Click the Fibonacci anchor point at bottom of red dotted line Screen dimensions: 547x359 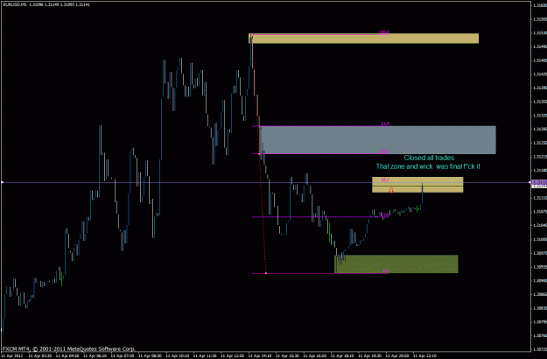(266, 273)
